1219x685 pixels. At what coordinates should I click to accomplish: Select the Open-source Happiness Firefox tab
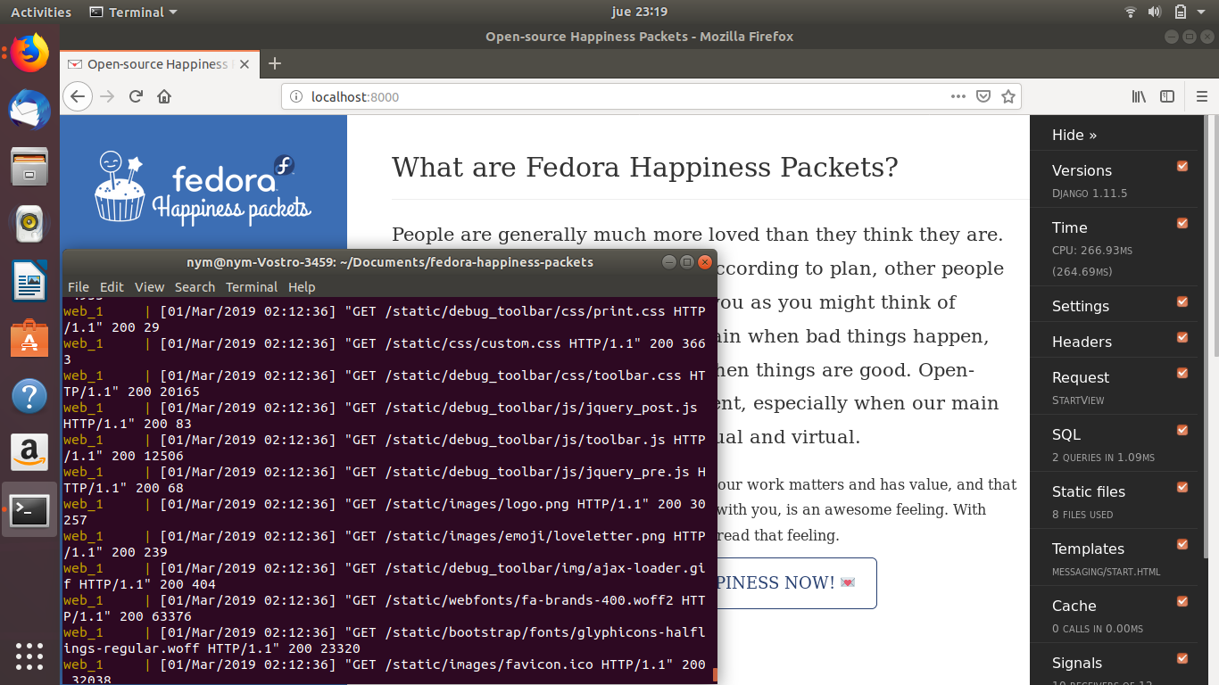161,64
